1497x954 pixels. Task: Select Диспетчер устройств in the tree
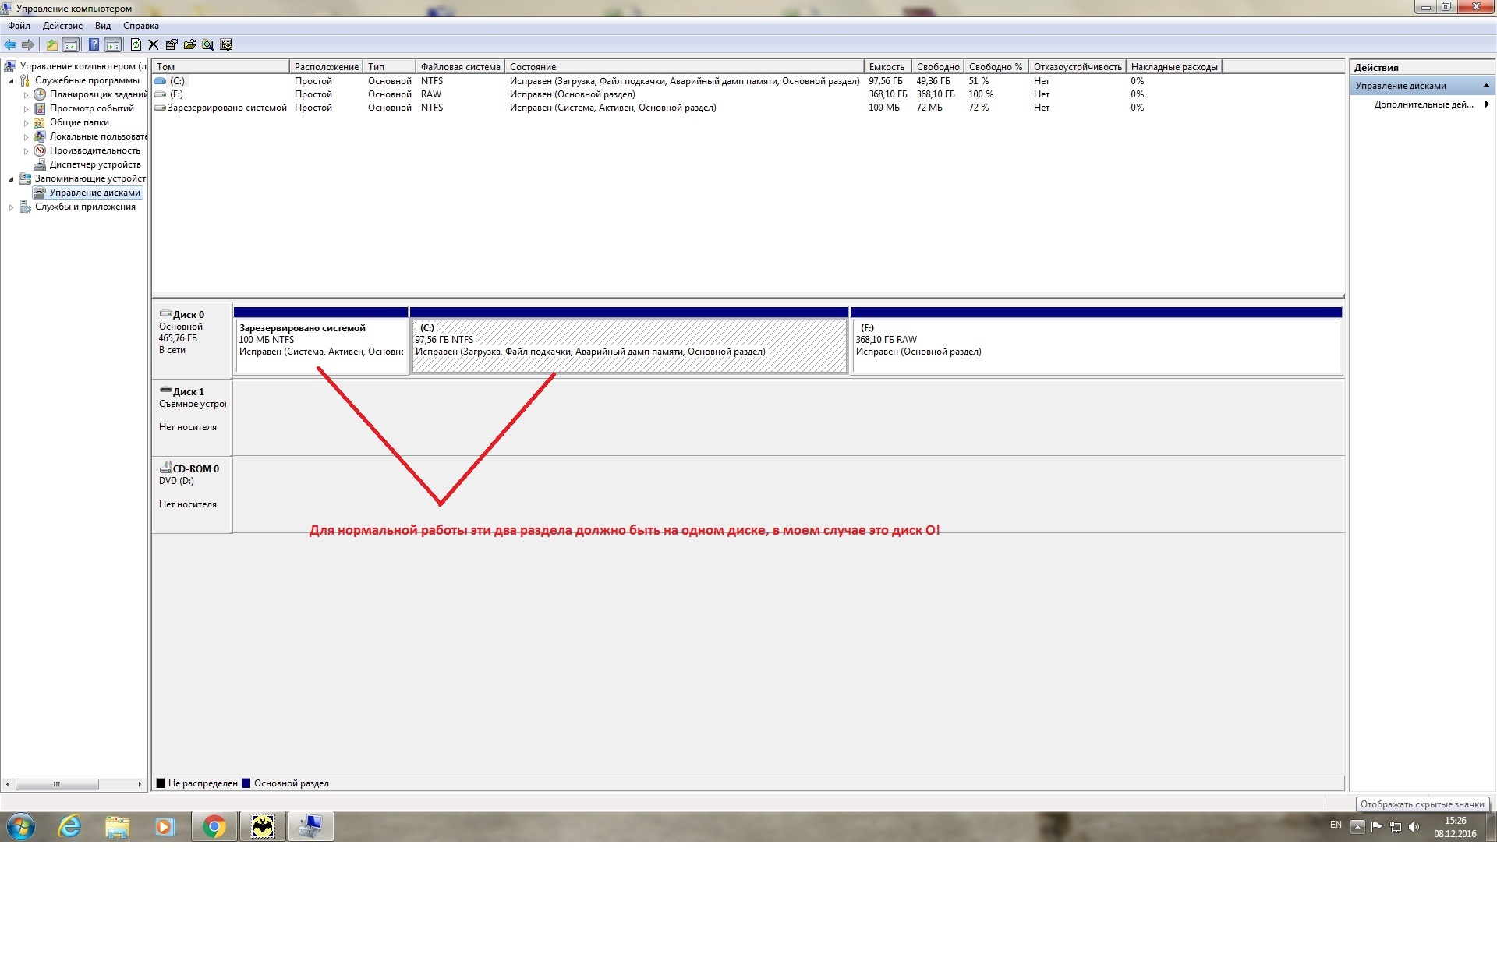pos(95,164)
